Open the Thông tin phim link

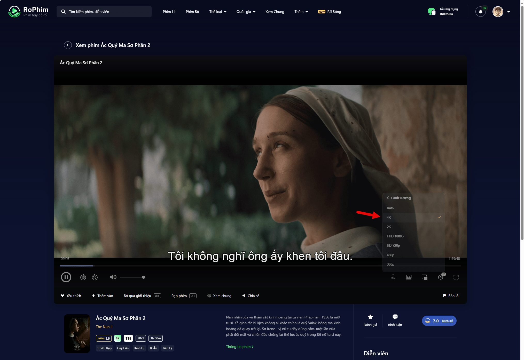pos(240,347)
